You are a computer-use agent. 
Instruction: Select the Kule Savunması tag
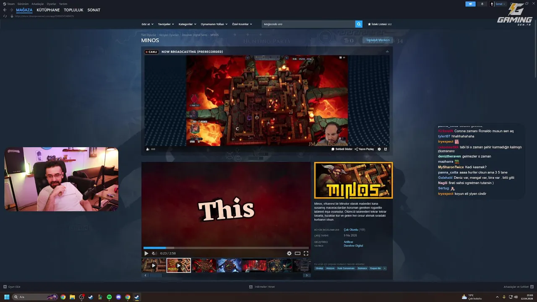coord(346,268)
